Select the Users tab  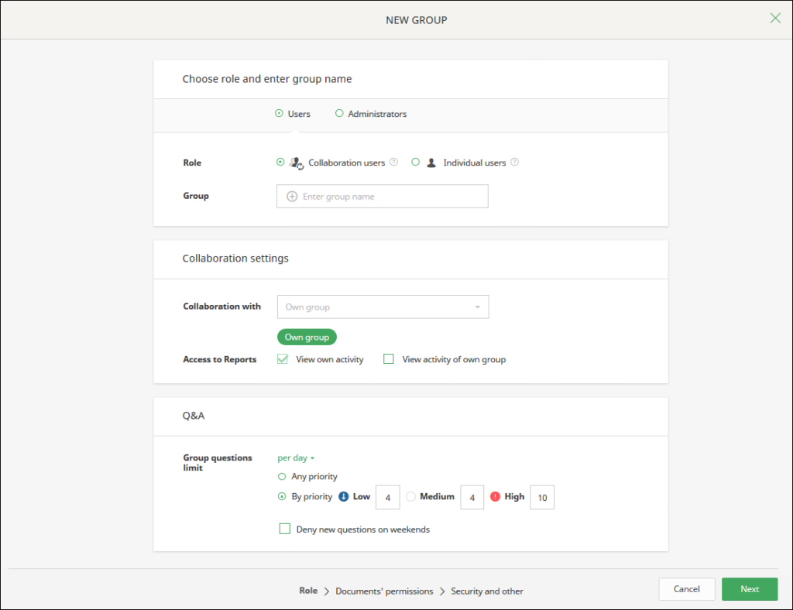pos(293,114)
